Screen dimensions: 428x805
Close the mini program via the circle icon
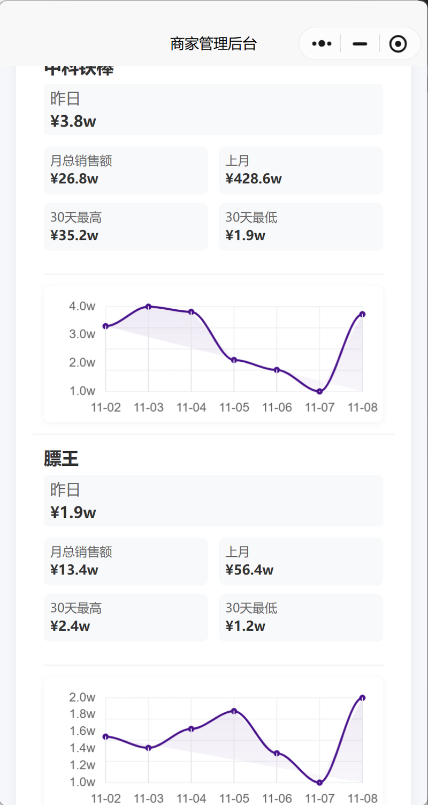point(398,43)
